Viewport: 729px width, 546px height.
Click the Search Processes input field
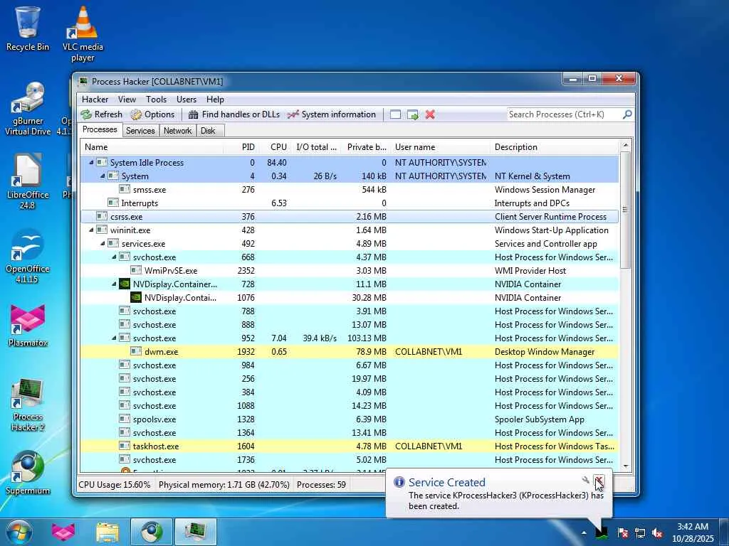click(x=565, y=114)
